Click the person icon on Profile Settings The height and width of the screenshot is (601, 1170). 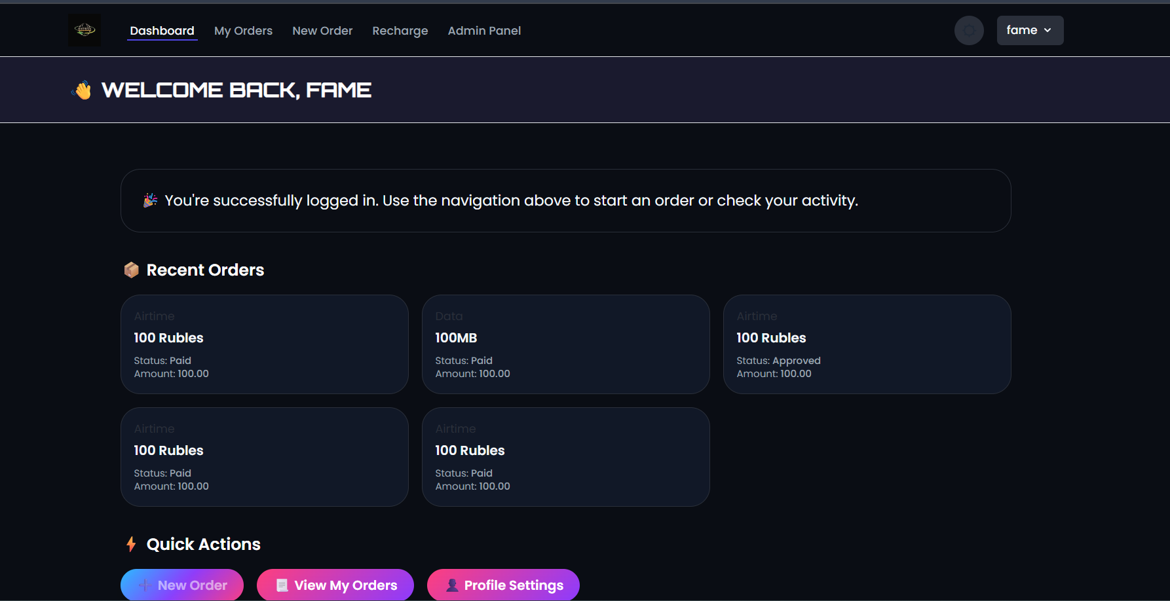(x=451, y=585)
